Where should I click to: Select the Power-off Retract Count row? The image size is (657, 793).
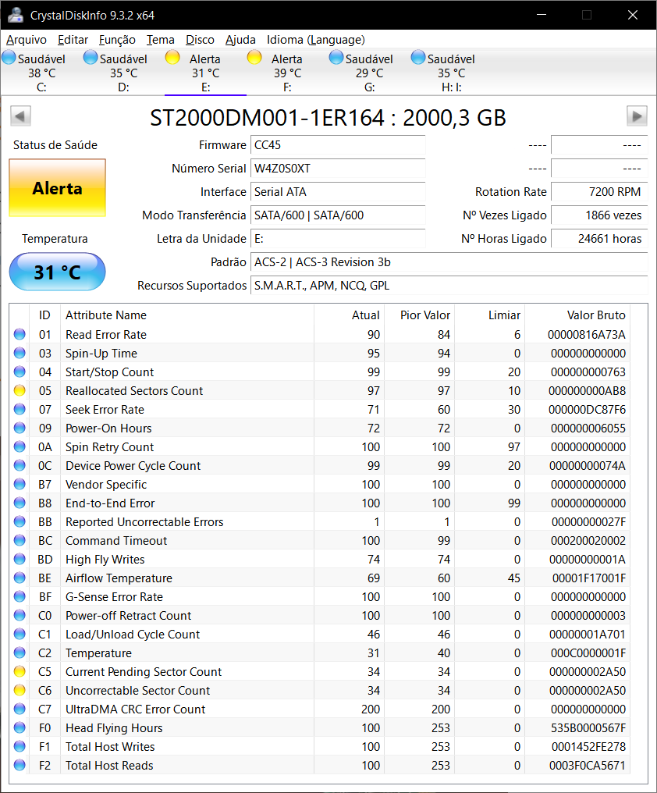pos(321,616)
